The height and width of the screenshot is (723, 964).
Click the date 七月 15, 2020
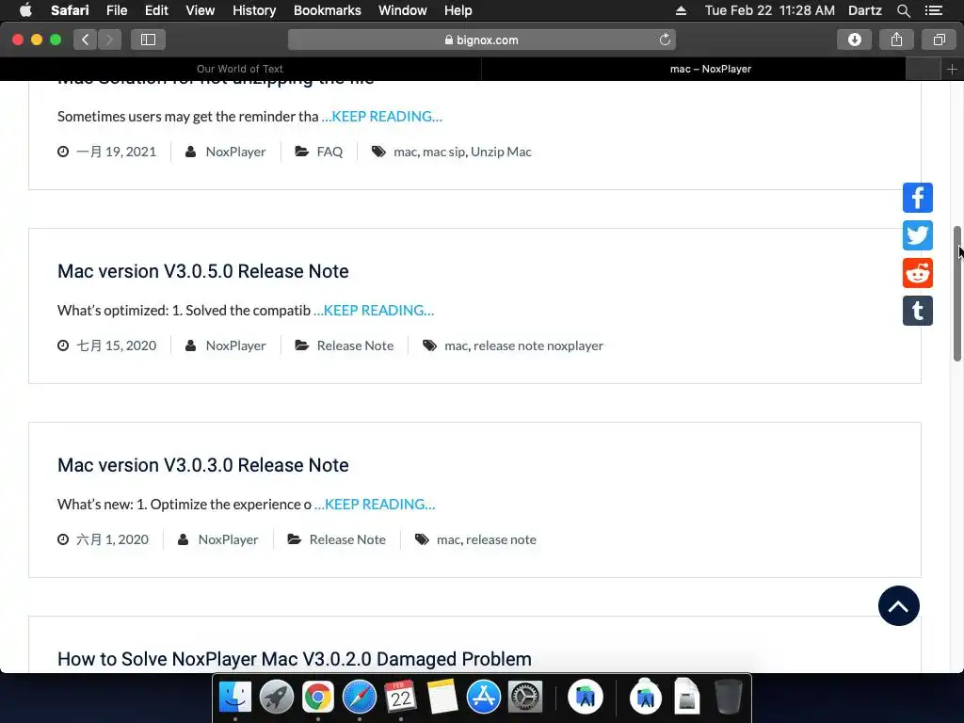pyautogui.click(x=116, y=345)
